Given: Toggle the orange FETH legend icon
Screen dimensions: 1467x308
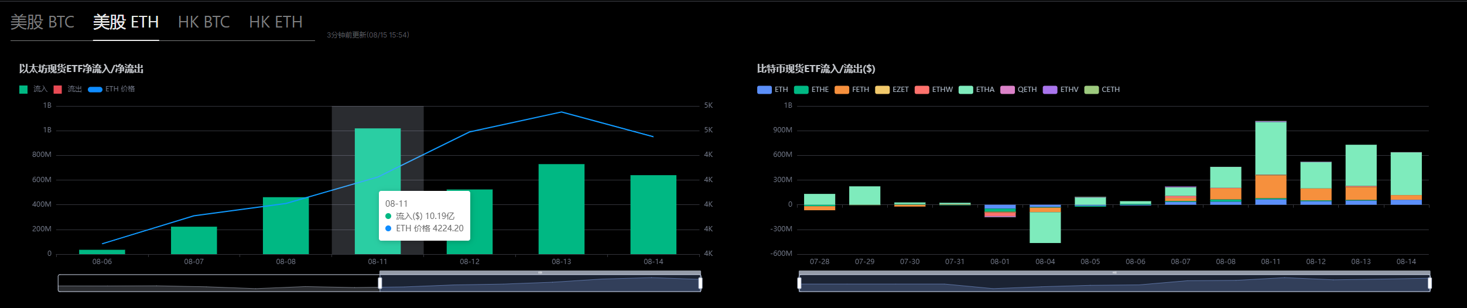Looking at the screenshot, I should point(842,90).
